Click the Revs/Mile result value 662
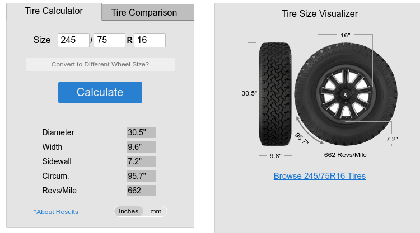 pyautogui.click(x=141, y=191)
